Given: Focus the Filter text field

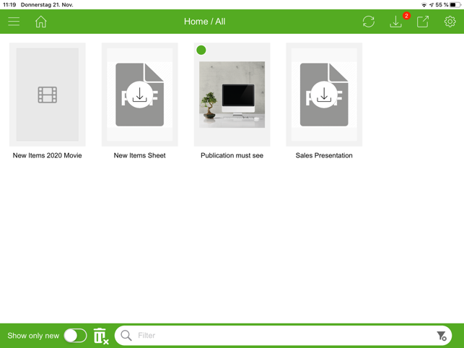Looking at the screenshot, I should point(283,336).
